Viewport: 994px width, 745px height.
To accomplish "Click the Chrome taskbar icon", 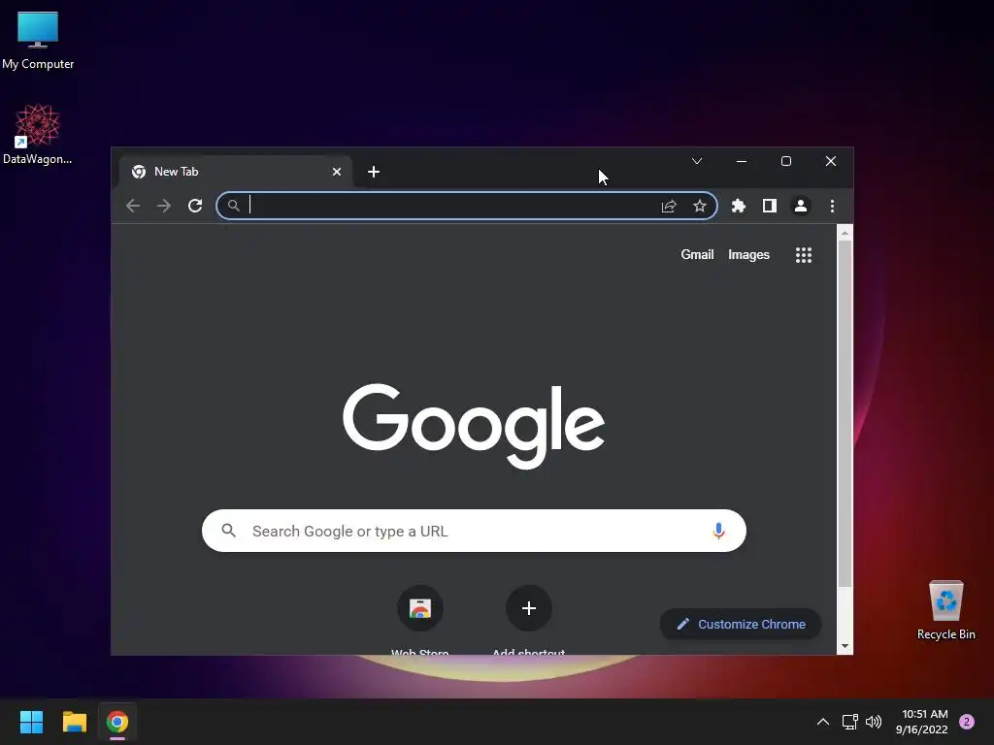I will click(117, 722).
